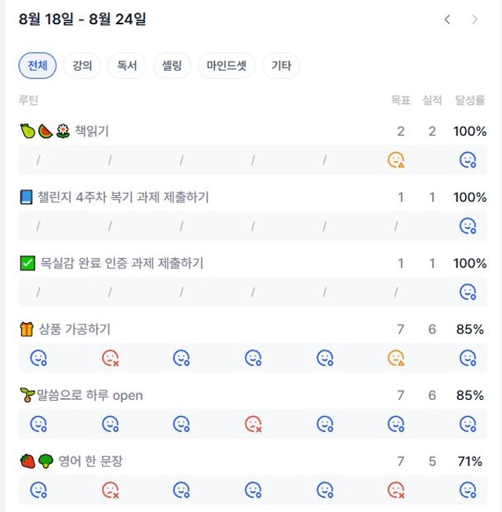Image resolution: width=502 pixels, height=512 pixels.
Task: Select the 기타 category tab
Action: (x=282, y=66)
